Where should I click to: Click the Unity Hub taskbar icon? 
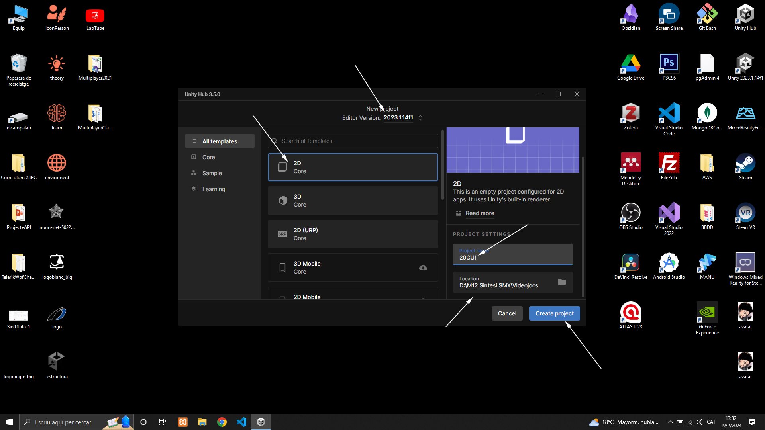click(261, 422)
